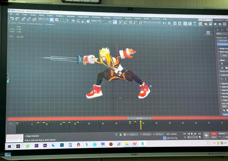Open the selection filter All dropdown
The width and height of the screenshot is (228, 161).
(x=43, y=19)
